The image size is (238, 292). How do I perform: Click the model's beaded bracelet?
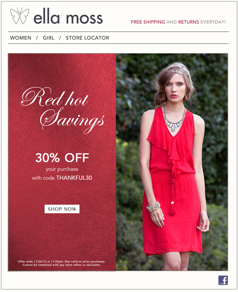[x=153, y=206]
